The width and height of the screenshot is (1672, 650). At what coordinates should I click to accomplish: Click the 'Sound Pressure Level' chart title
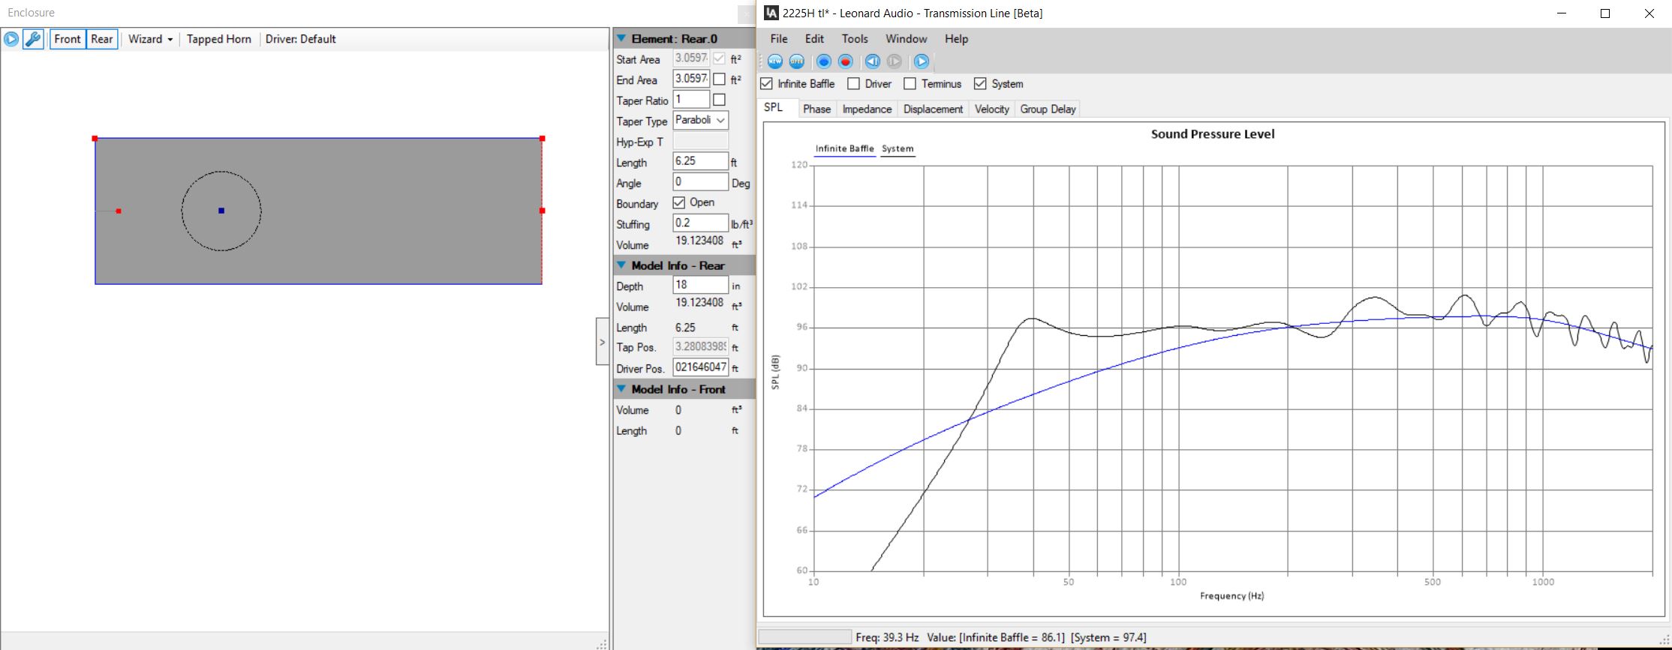coord(1213,134)
